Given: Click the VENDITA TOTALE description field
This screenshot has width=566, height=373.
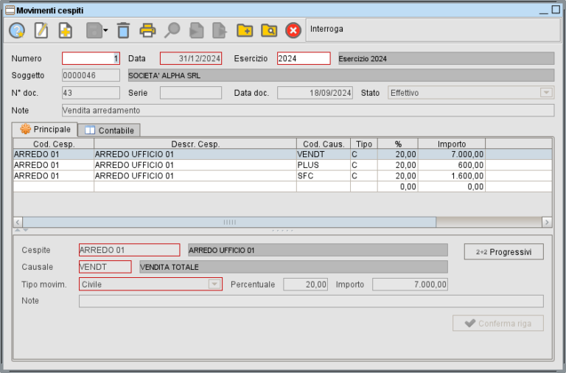Looking at the screenshot, I should (293, 267).
